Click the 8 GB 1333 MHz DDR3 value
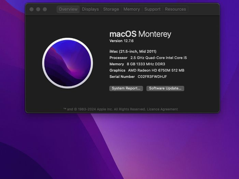239x179 pixels. (146, 64)
